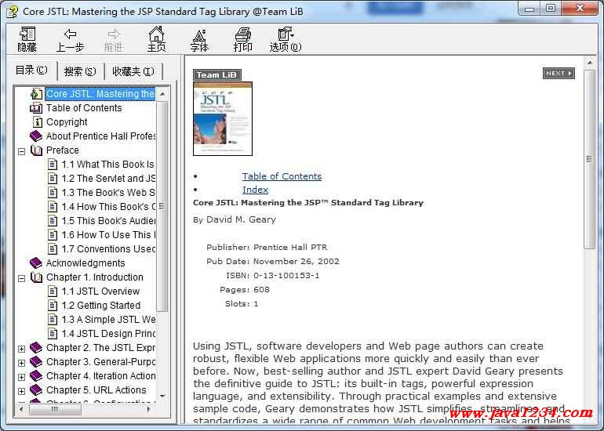Screen dimensions: 604x431
Task: Click the JSTL book cover thumbnail
Action: coord(222,118)
